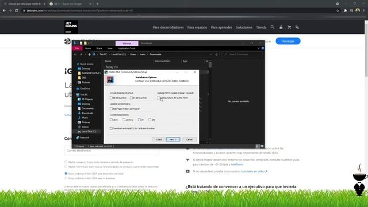Select the individual development radio button on webpage
The width and height of the screenshot is (368, 207).
[x=66, y=174]
